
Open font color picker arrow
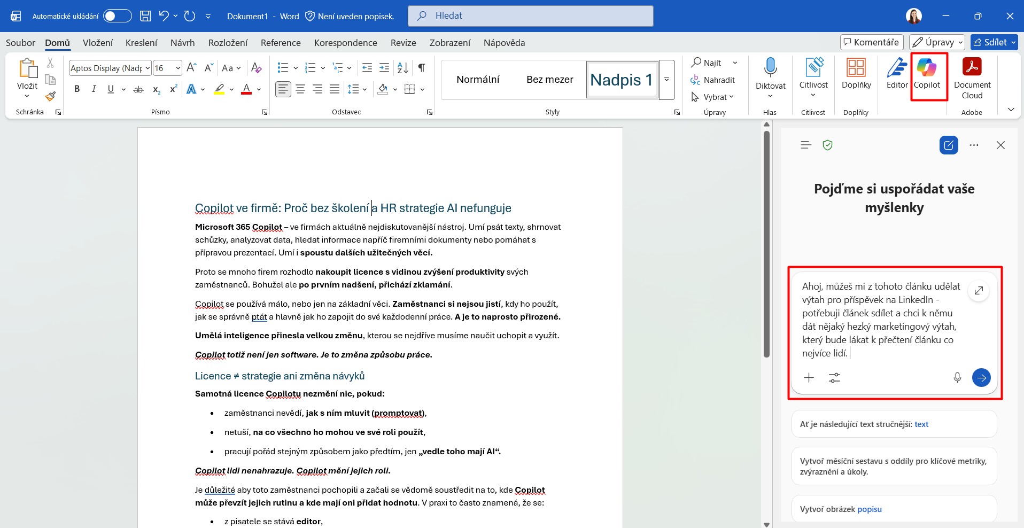click(259, 89)
